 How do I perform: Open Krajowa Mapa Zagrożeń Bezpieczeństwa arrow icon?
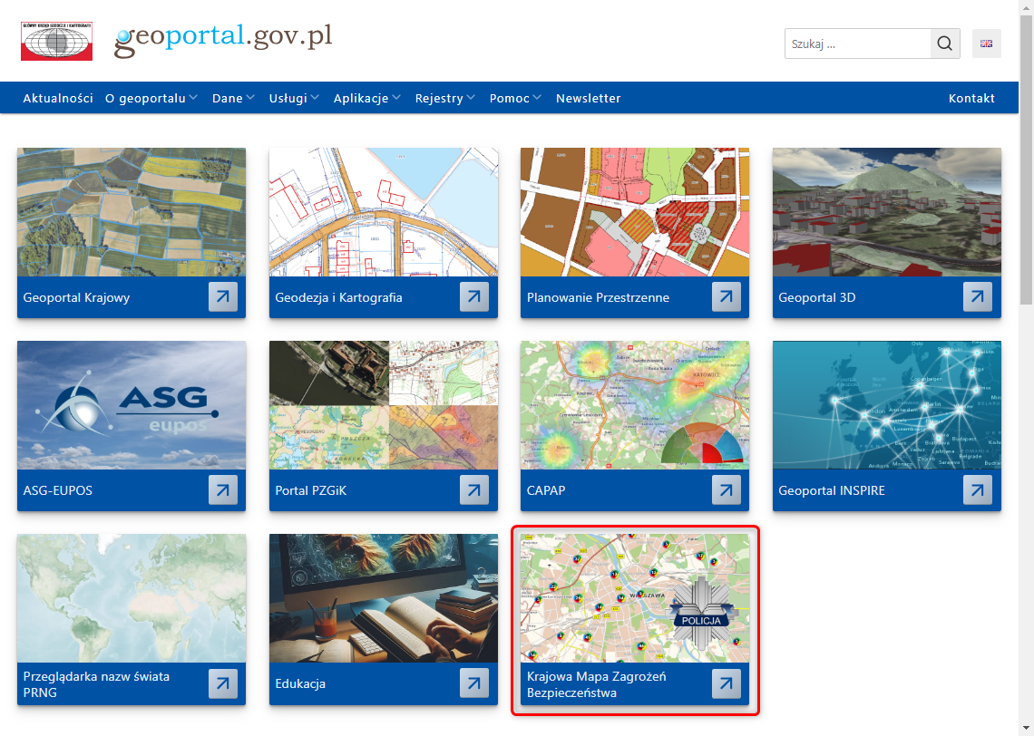coord(726,684)
